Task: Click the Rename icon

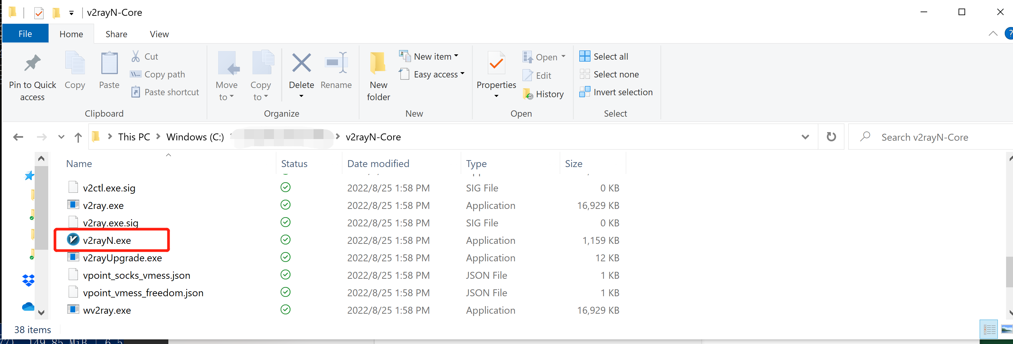Action: click(x=336, y=62)
